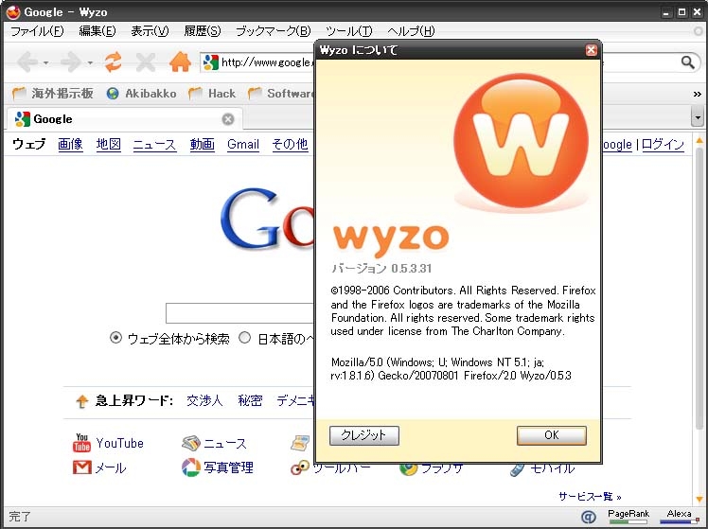Select the Google tab
The width and height of the screenshot is (708, 529).
125,119
